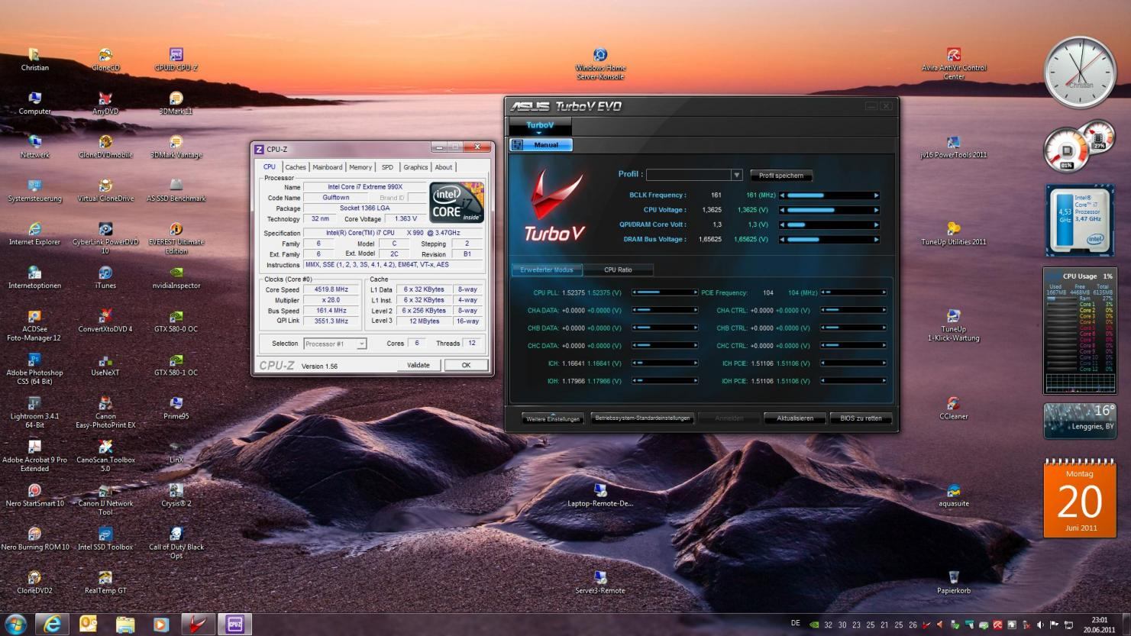Expand the Profil dropdown in TurboV EVO

pyautogui.click(x=736, y=175)
